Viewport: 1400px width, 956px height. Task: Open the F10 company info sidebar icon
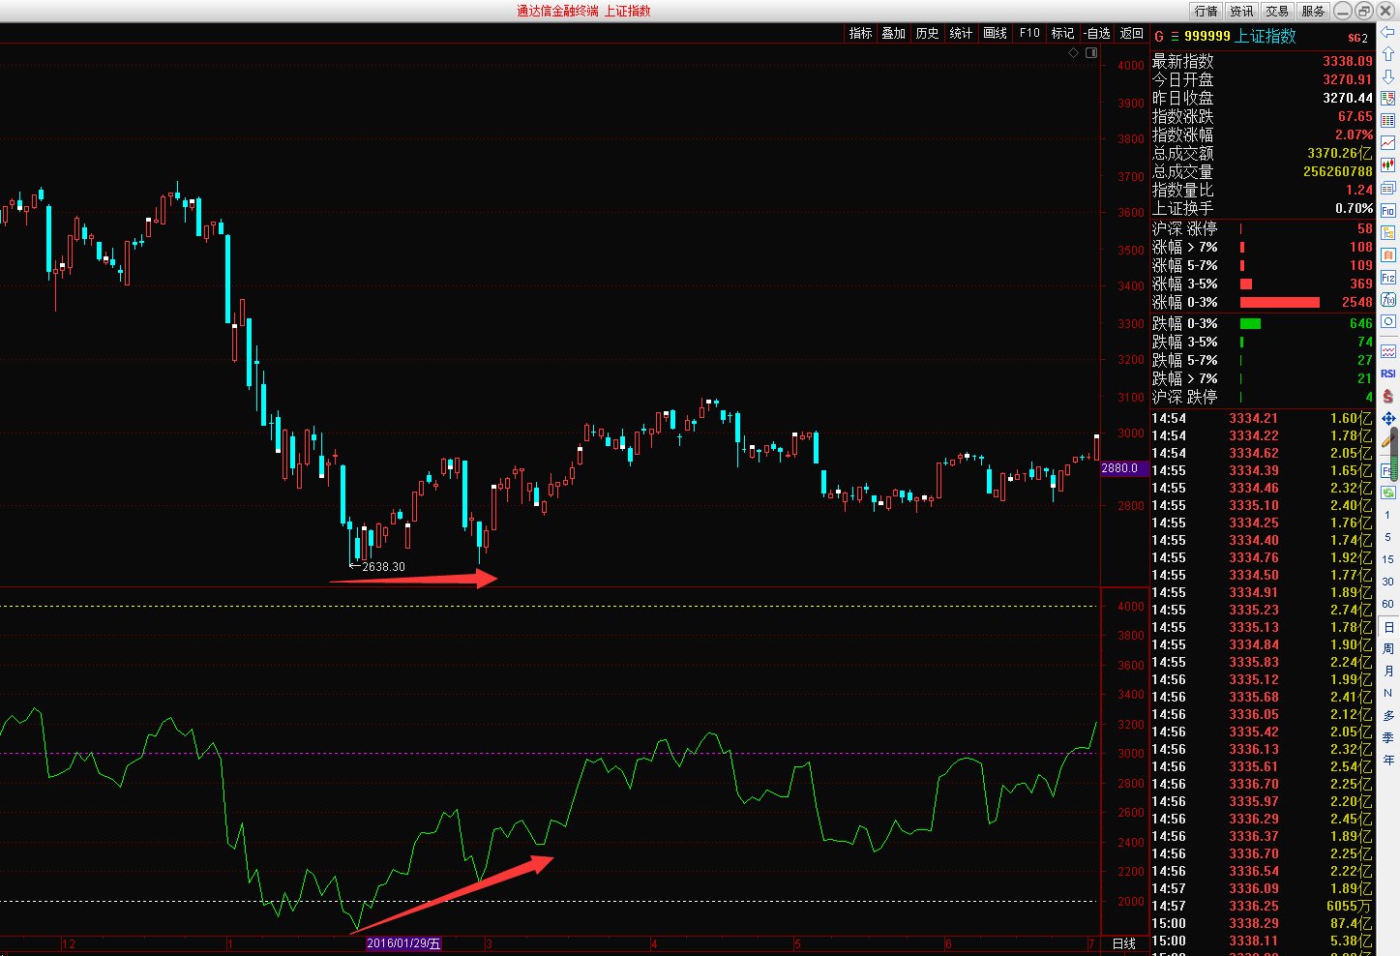point(1387,210)
